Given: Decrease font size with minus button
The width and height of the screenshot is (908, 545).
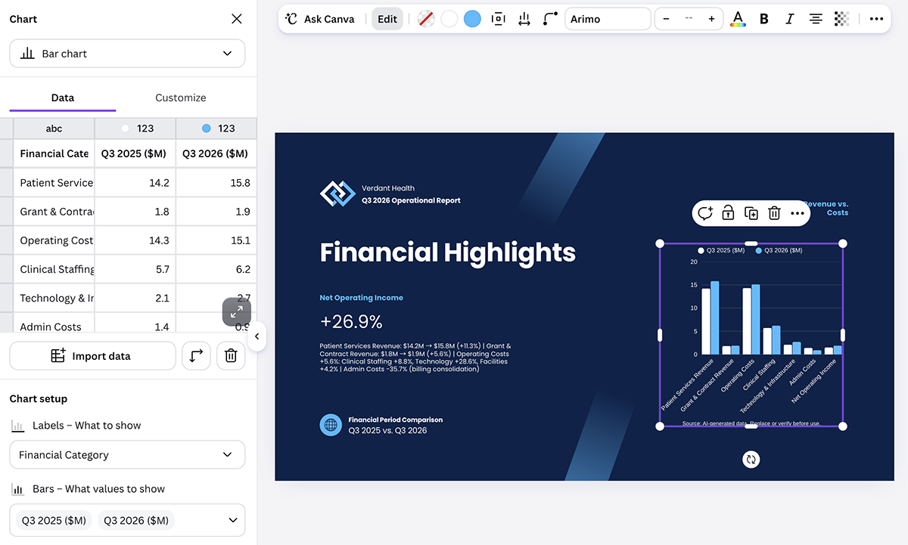Looking at the screenshot, I should coord(666,19).
